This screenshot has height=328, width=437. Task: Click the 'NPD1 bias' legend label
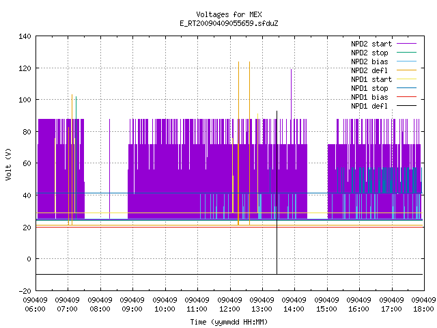coord(369,97)
